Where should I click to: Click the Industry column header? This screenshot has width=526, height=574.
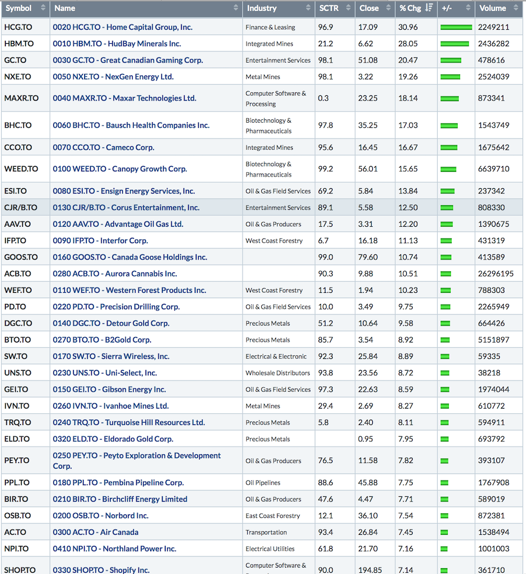coord(279,9)
